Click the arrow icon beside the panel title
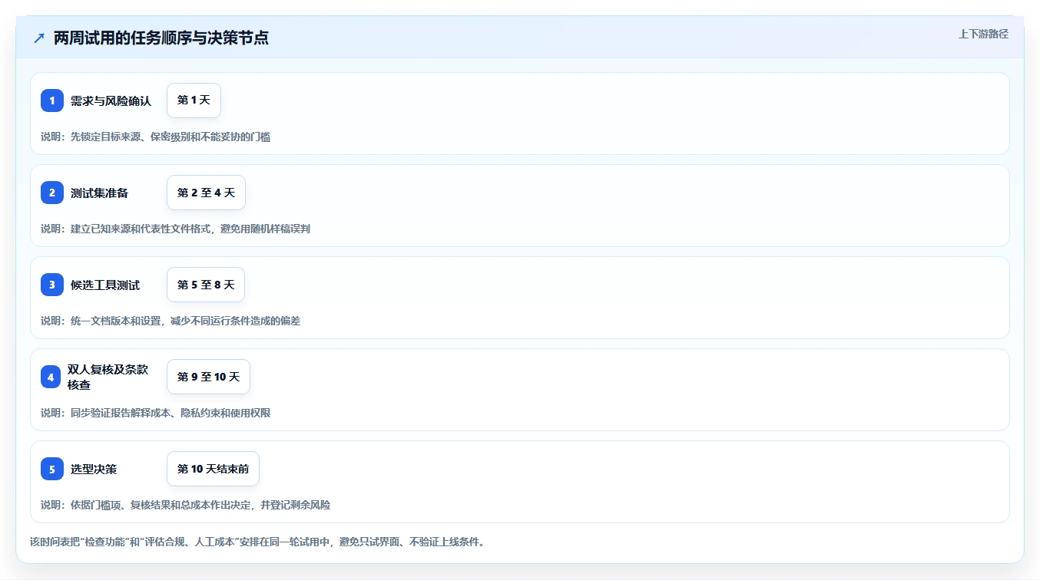 tap(39, 38)
